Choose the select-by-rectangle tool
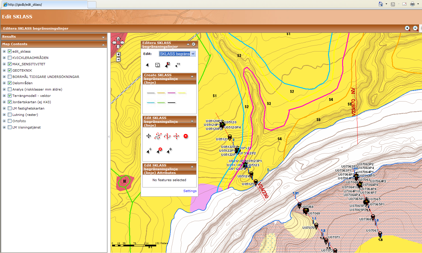 (x=157, y=65)
